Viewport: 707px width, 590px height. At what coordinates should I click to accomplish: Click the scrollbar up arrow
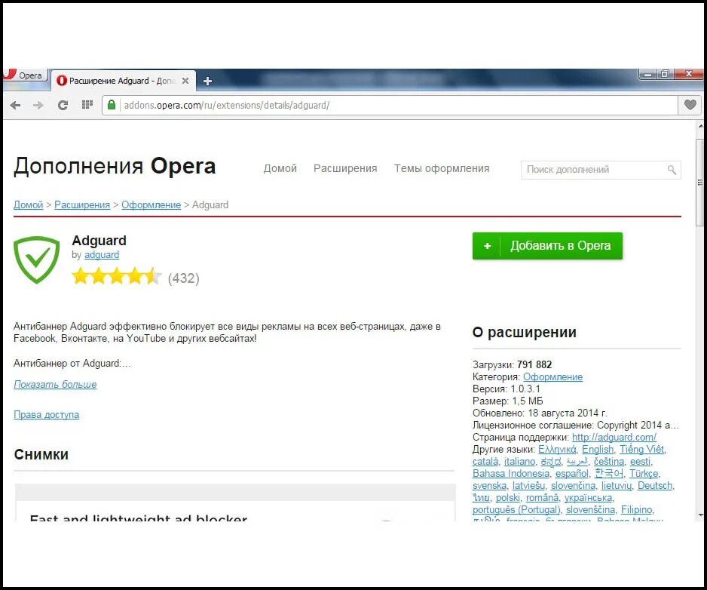pyautogui.click(x=699, y=127)
